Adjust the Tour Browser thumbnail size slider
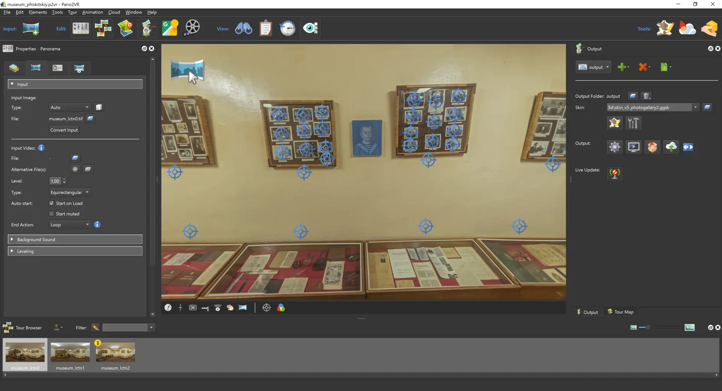The image size is (722, 391). (x=648, y=327)
